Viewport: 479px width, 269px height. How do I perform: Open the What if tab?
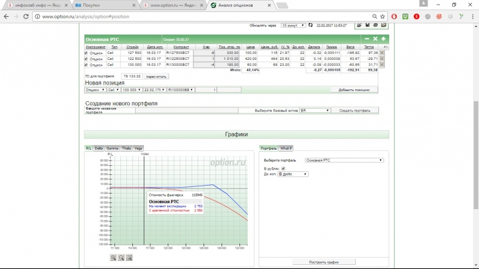(x=286, y=148)
